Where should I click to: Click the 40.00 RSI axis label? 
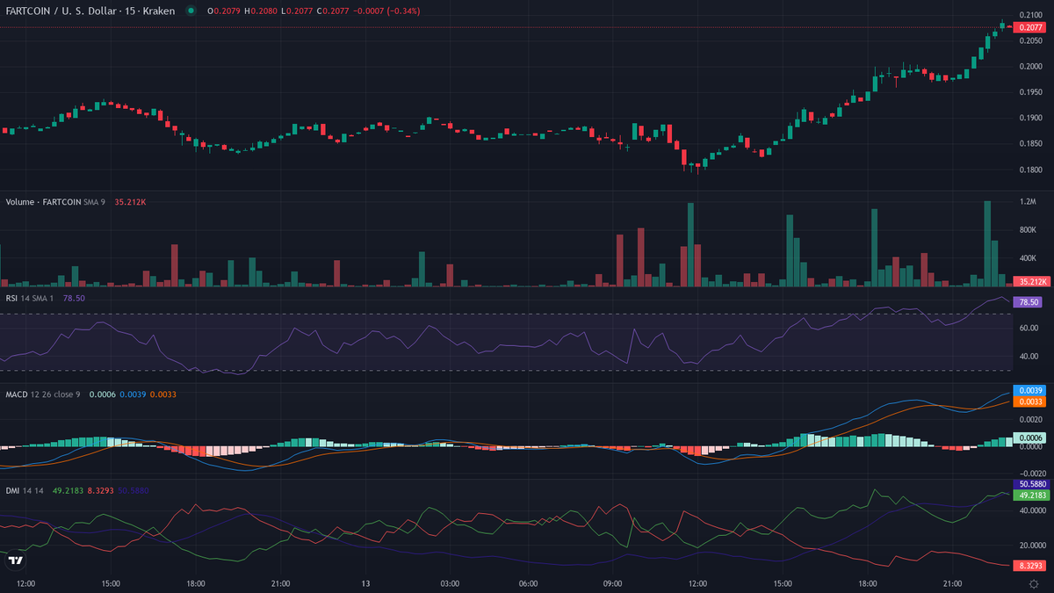click(1029, 356)
